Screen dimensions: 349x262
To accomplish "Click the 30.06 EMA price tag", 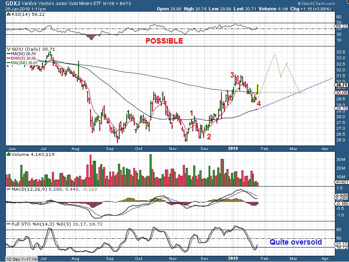I will (342, 92).
